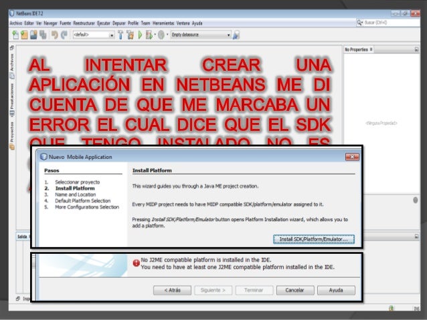The height and width of the screenshot is (320, 427).
Task: Click the Build Project hammer icon
Action: [x=120, y=35]
